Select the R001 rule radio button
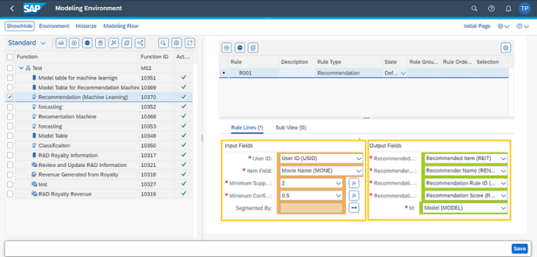The width and height of the screenshot is (537, 257). tap(224, 73)
